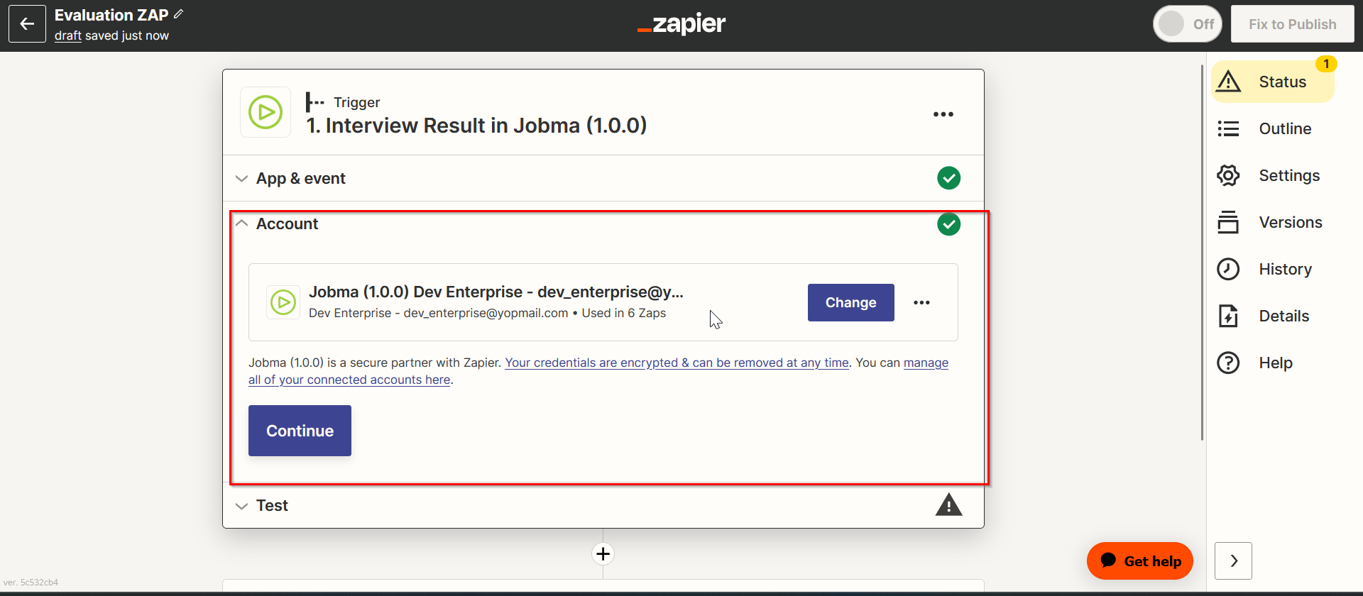Click the Test section heading
The width and height of the screenshot is (1363, 596).
tap(272, 505)
